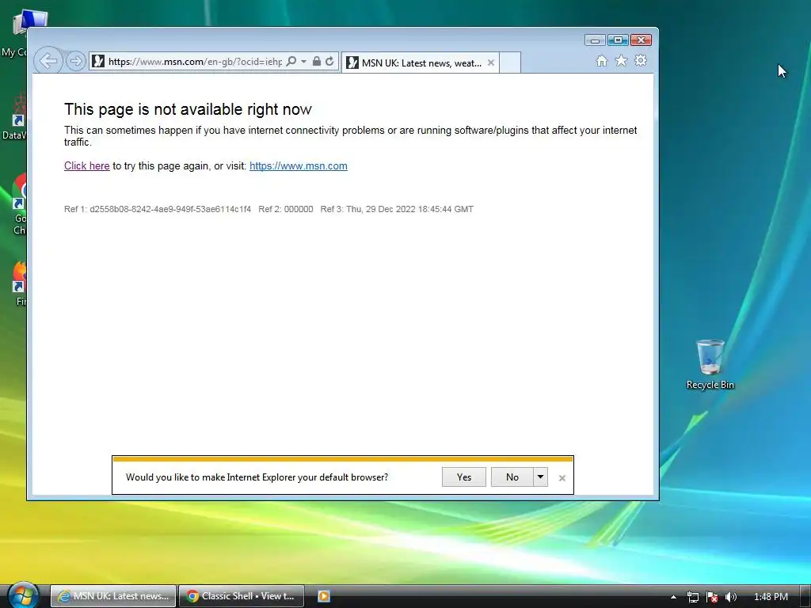
Task: Close the MSN UK tab
Action: point(491,63)
